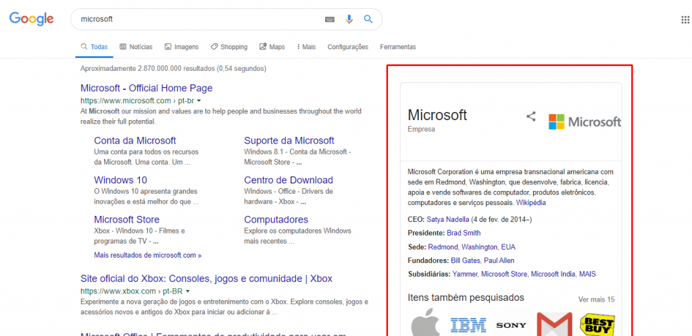692x336 pixels.
Task: Click the Brad Smith link
Action: [x=464, y=233]
